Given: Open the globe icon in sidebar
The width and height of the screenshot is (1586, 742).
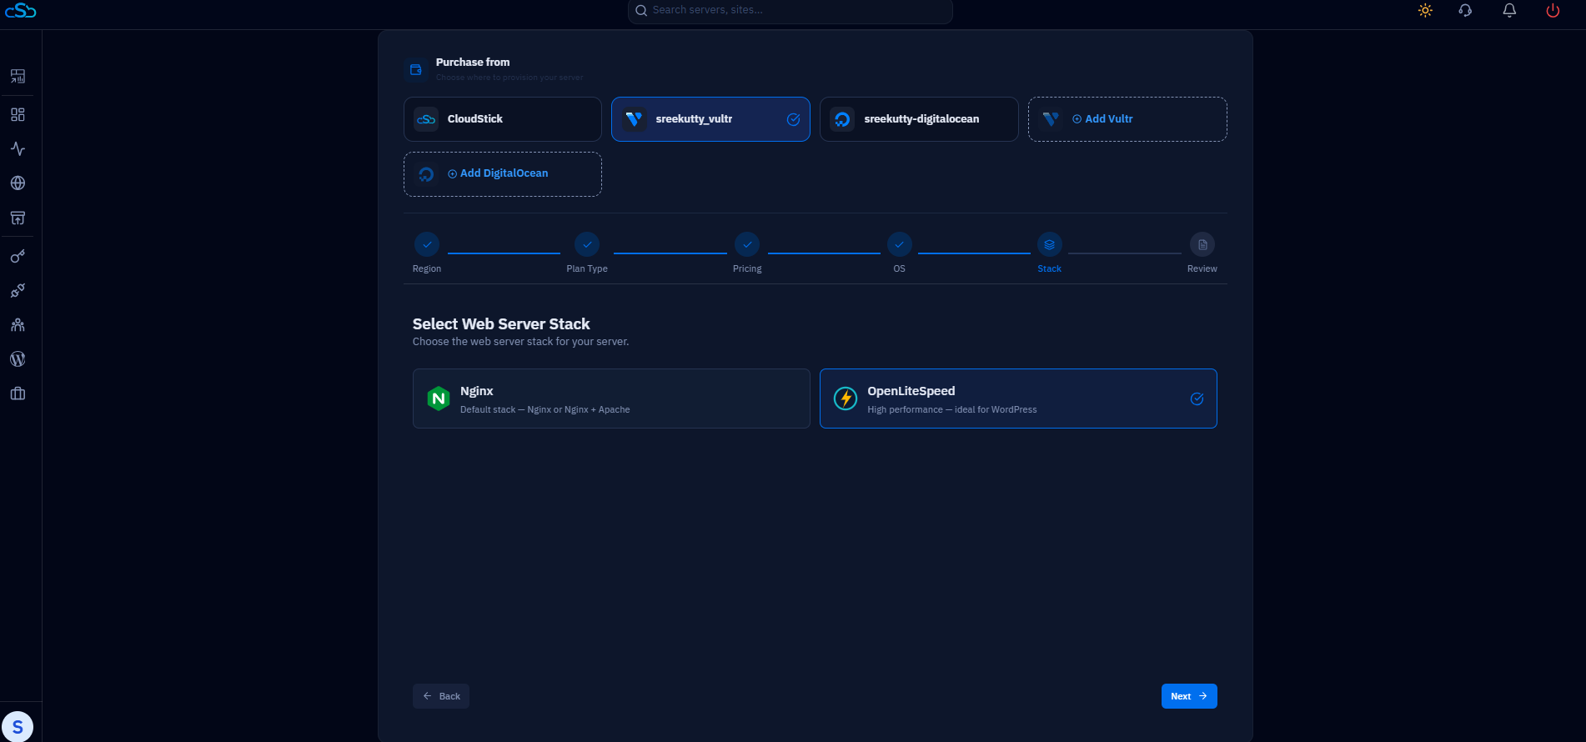Looking at the screenshot, I should (x=18, y=183).
